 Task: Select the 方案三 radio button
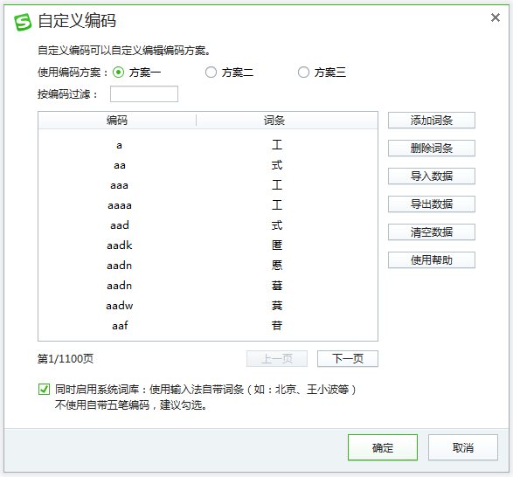[x=303, y=73]
